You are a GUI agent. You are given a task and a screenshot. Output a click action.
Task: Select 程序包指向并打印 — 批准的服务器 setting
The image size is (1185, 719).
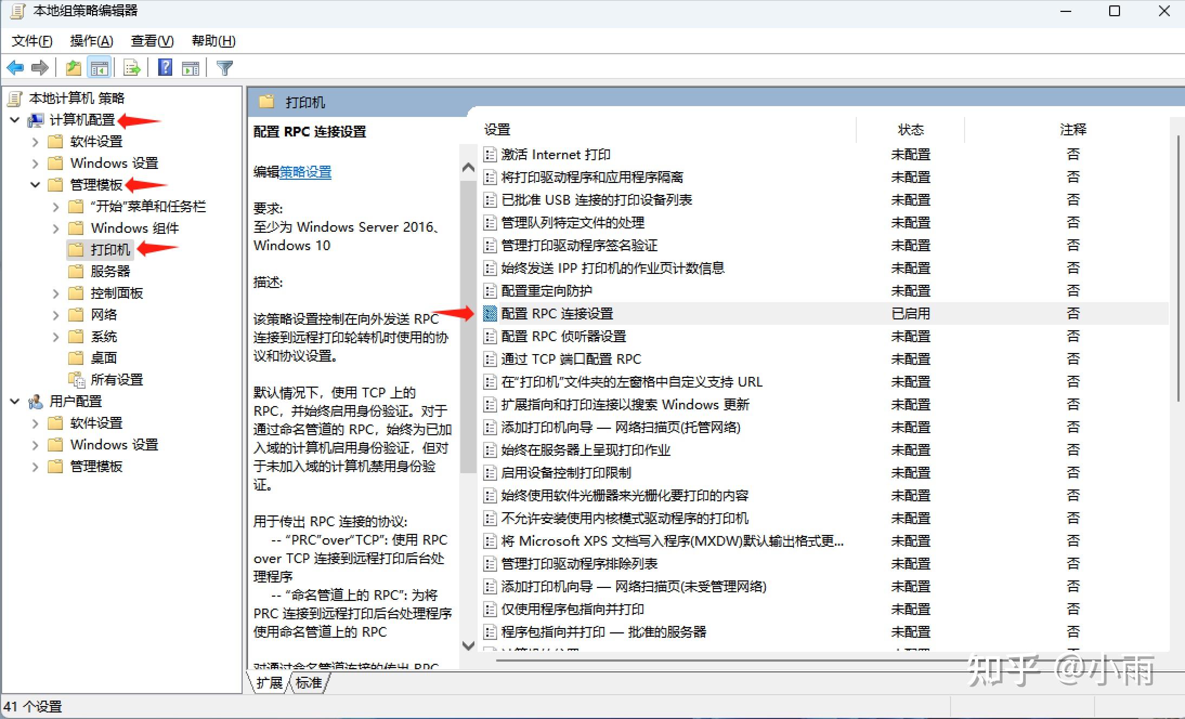[x=604, y=632]
